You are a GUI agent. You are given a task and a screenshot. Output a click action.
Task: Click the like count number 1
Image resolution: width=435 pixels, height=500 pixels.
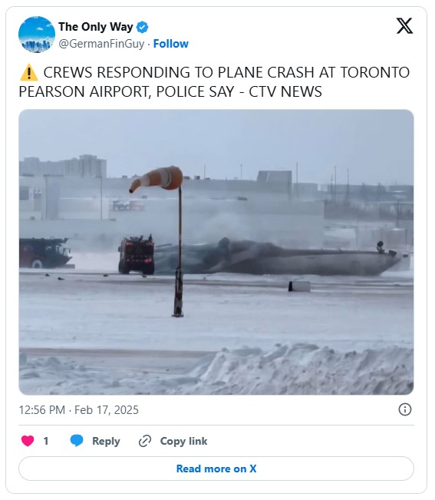(x=46, y=441)
